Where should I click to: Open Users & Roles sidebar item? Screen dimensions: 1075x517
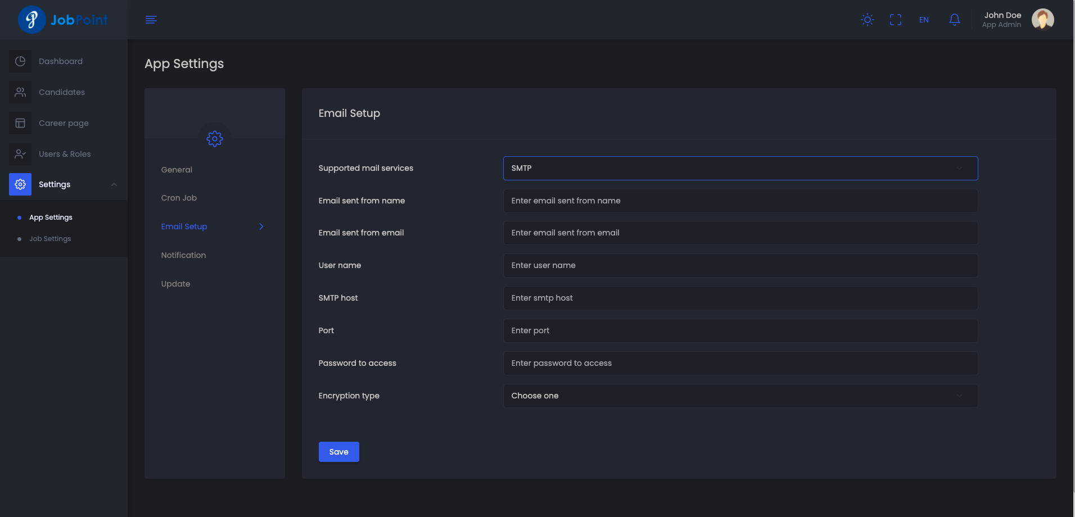click(65, 154)
